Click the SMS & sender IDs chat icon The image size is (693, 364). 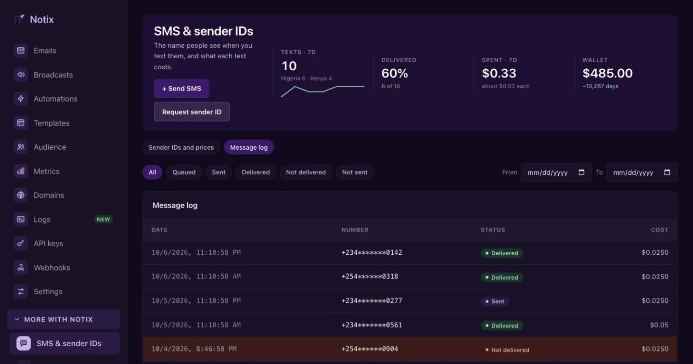pyautogui.click(x=24, y=343)
